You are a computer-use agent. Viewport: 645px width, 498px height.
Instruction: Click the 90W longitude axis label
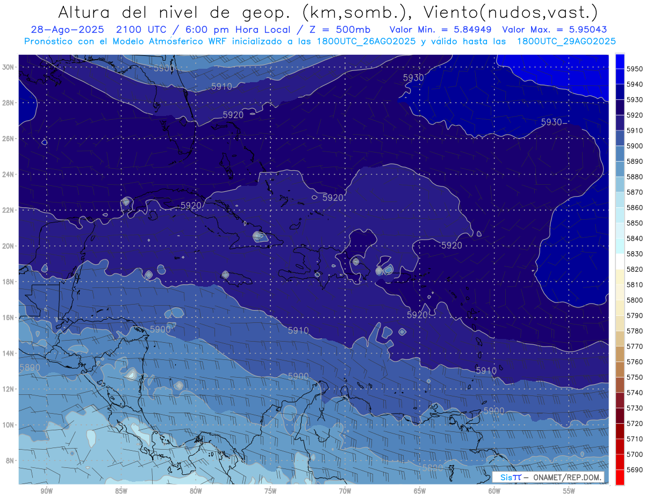click(46, 491)
